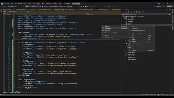Click the Visual Studio logo icon
174x98 pixels.
(x=2, y=4)
